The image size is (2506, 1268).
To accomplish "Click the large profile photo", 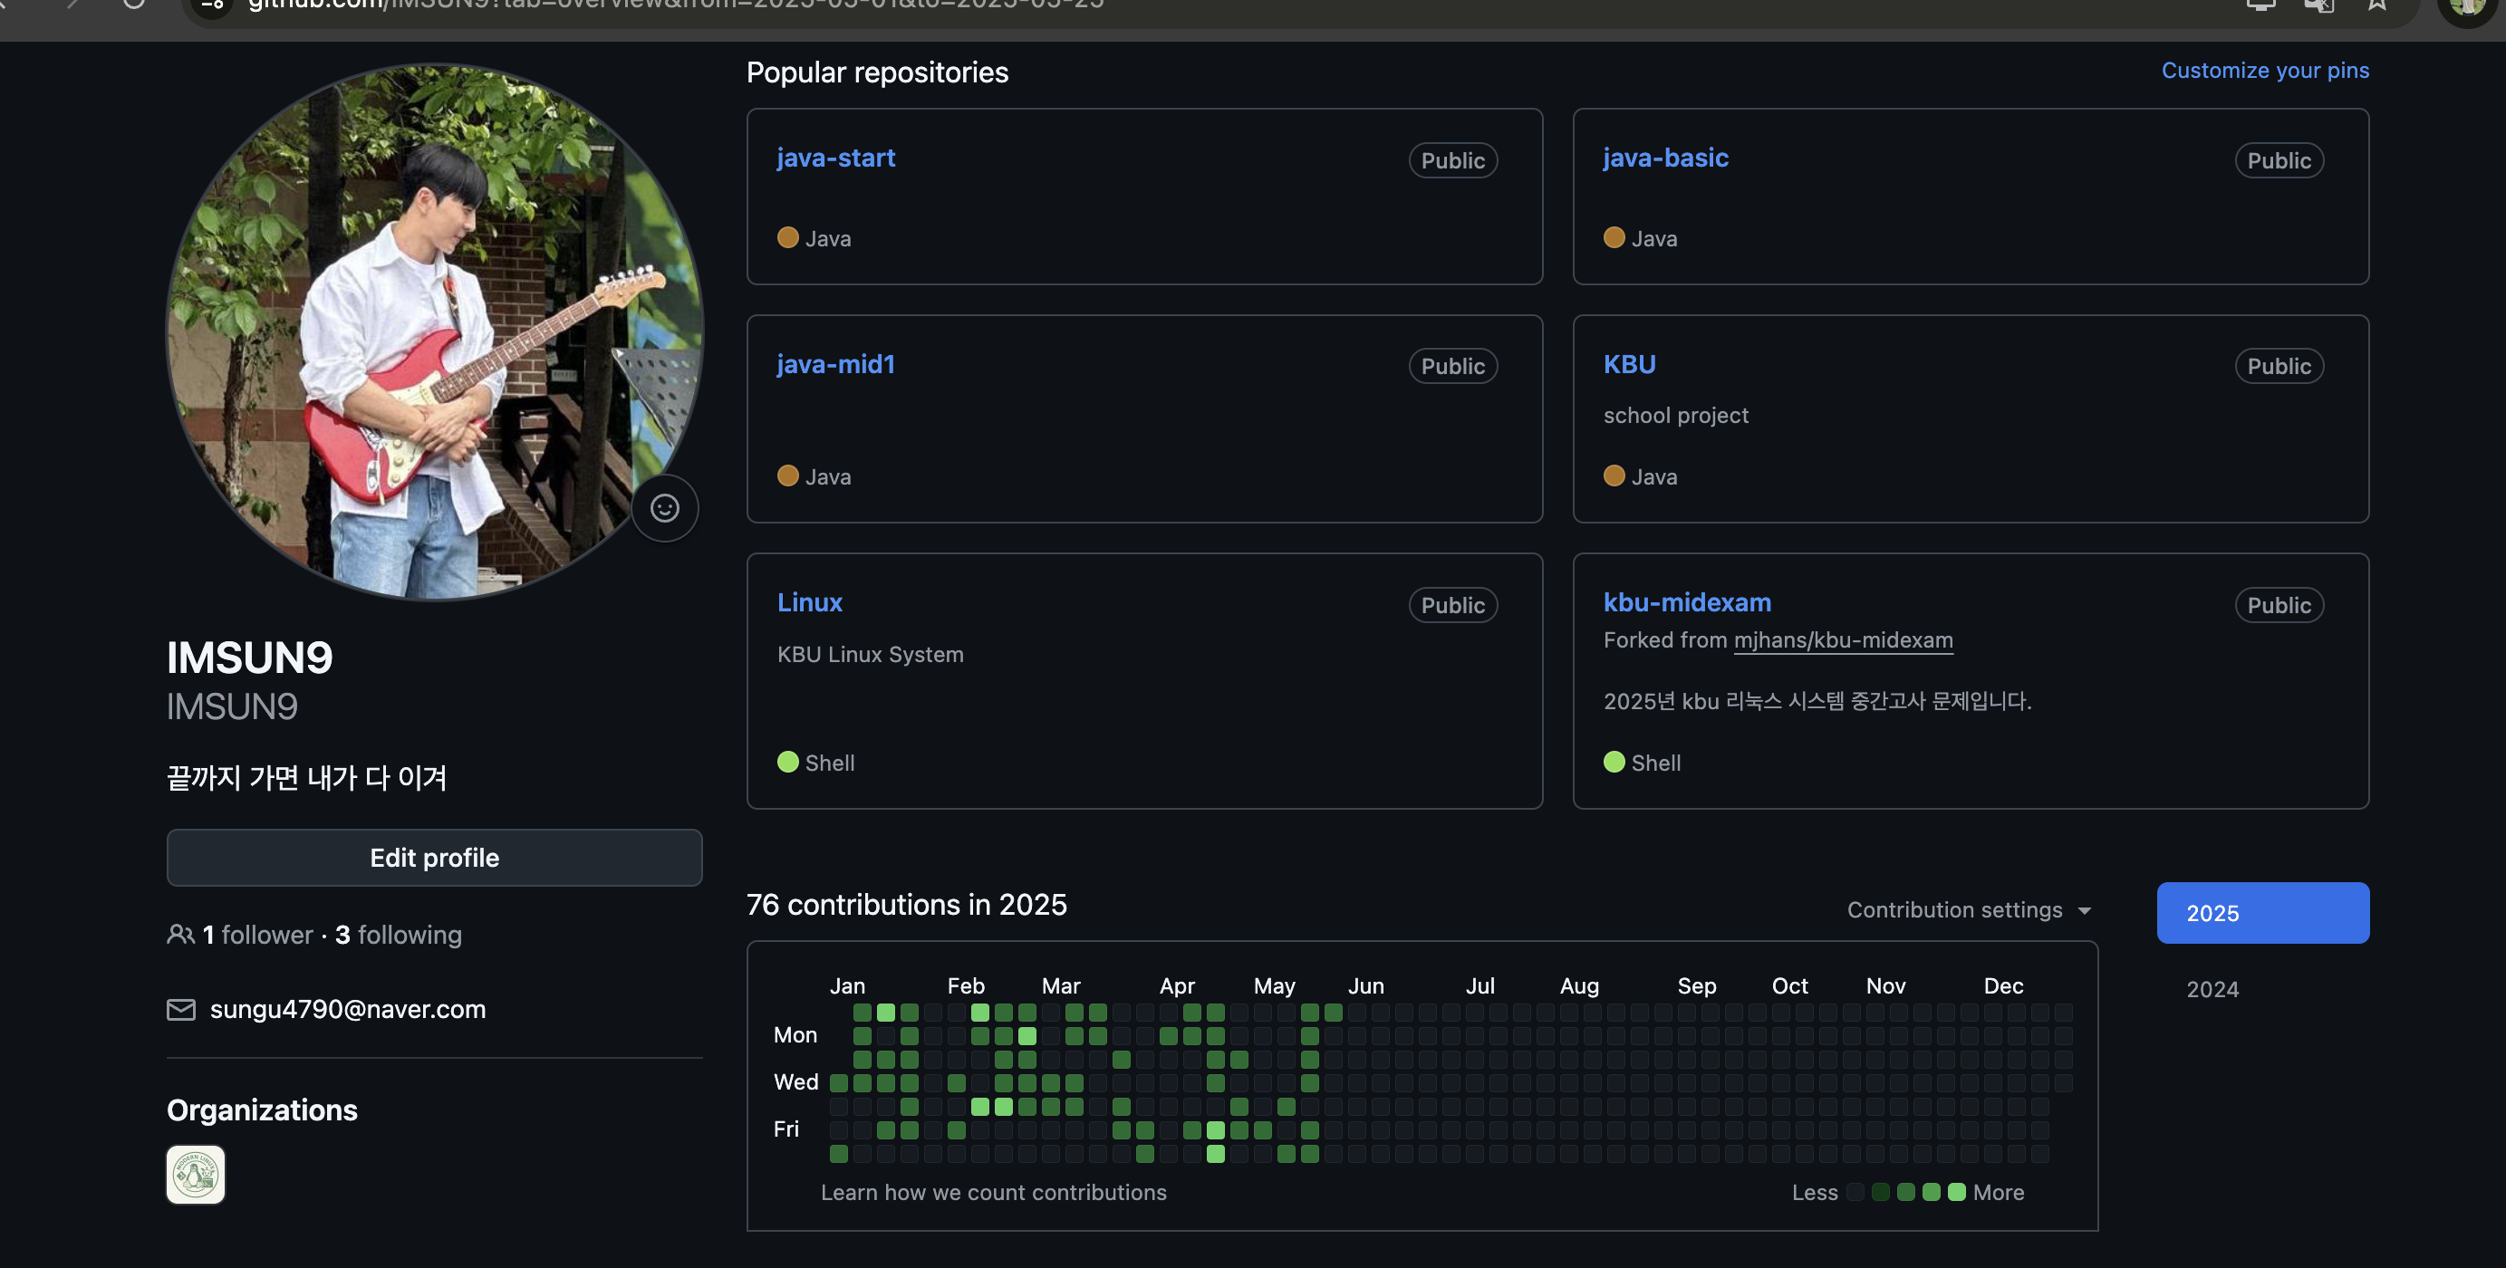I will click(434, 331).
